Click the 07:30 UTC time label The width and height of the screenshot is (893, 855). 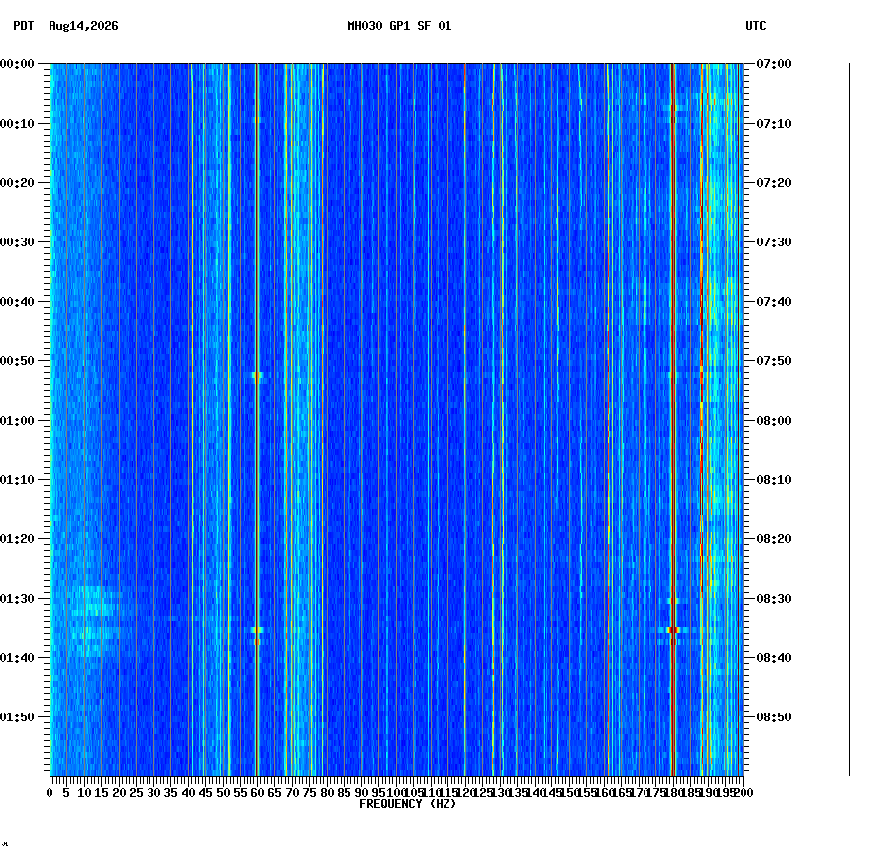click(774, 241)
